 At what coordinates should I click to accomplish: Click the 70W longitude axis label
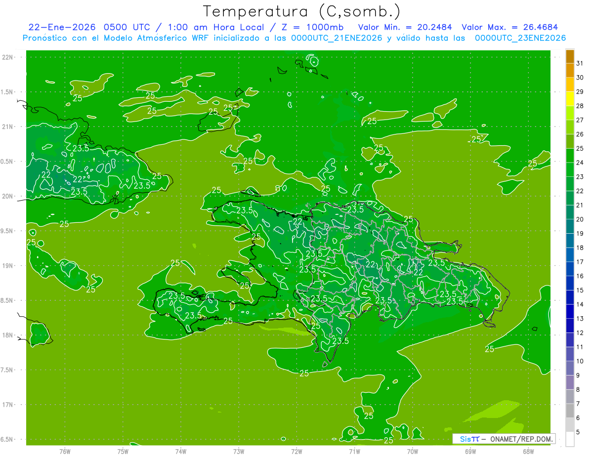[413, 452]
